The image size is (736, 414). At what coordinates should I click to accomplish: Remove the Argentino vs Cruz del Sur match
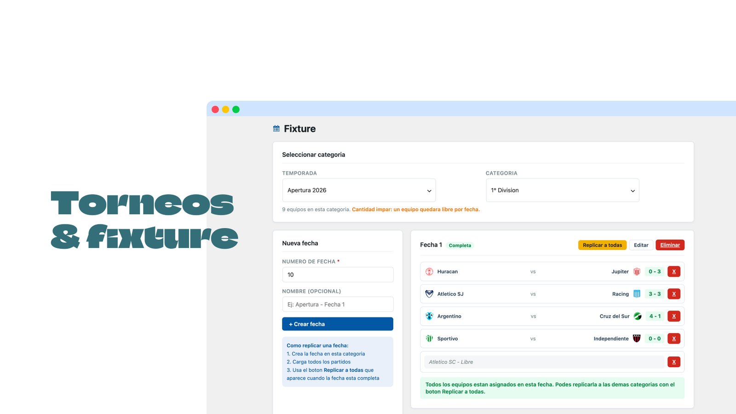674,316
